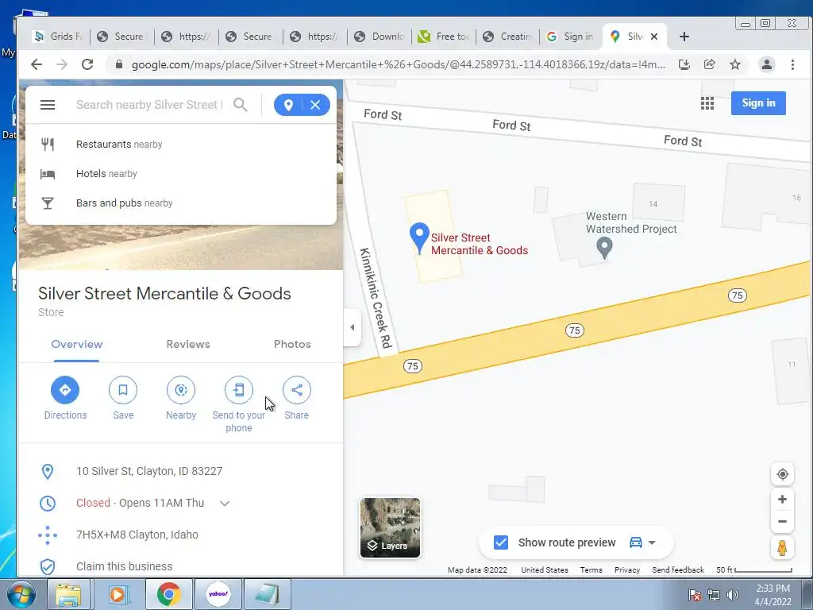Go back in browser history
The image size is (813, 610).
(x=37, y=64)
